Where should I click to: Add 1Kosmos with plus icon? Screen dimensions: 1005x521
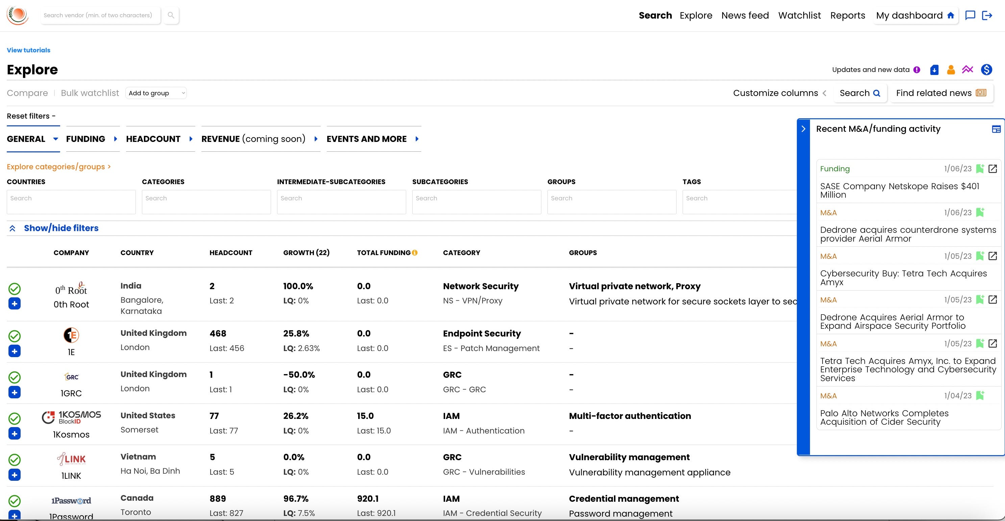coord(15,433)
